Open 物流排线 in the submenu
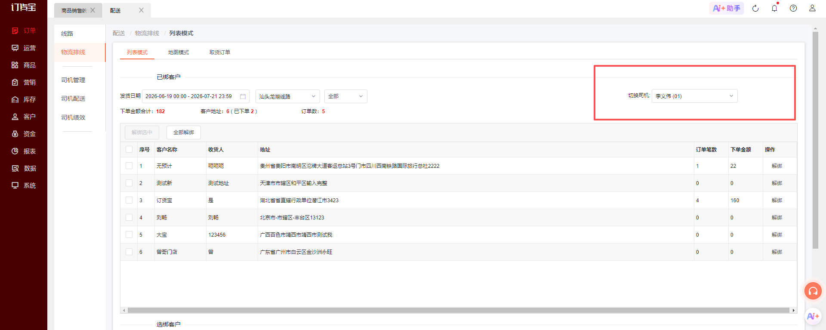 80,52
